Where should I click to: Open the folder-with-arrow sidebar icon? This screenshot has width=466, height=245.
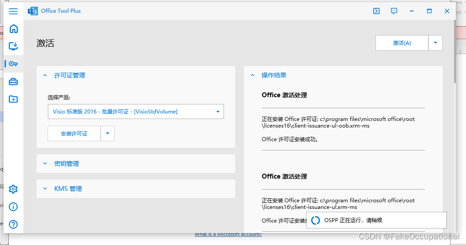tap(13, 99)
